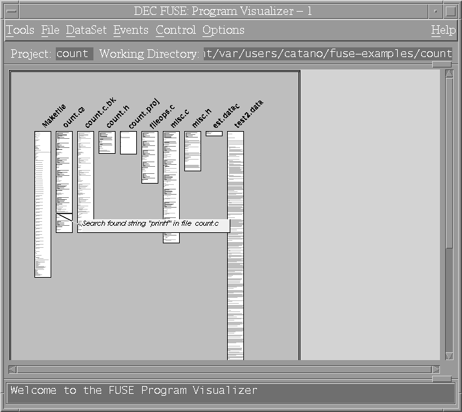Open the Help menu
Viewport: 462px width, 412px height.
point(443,30)
